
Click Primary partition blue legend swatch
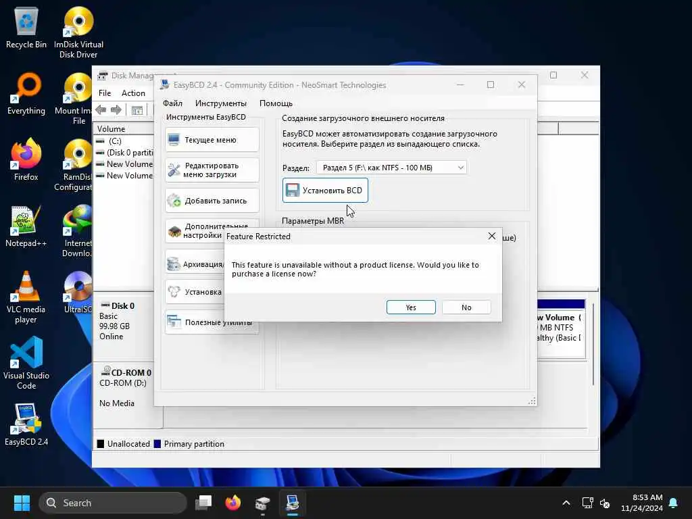click(157, 444)
